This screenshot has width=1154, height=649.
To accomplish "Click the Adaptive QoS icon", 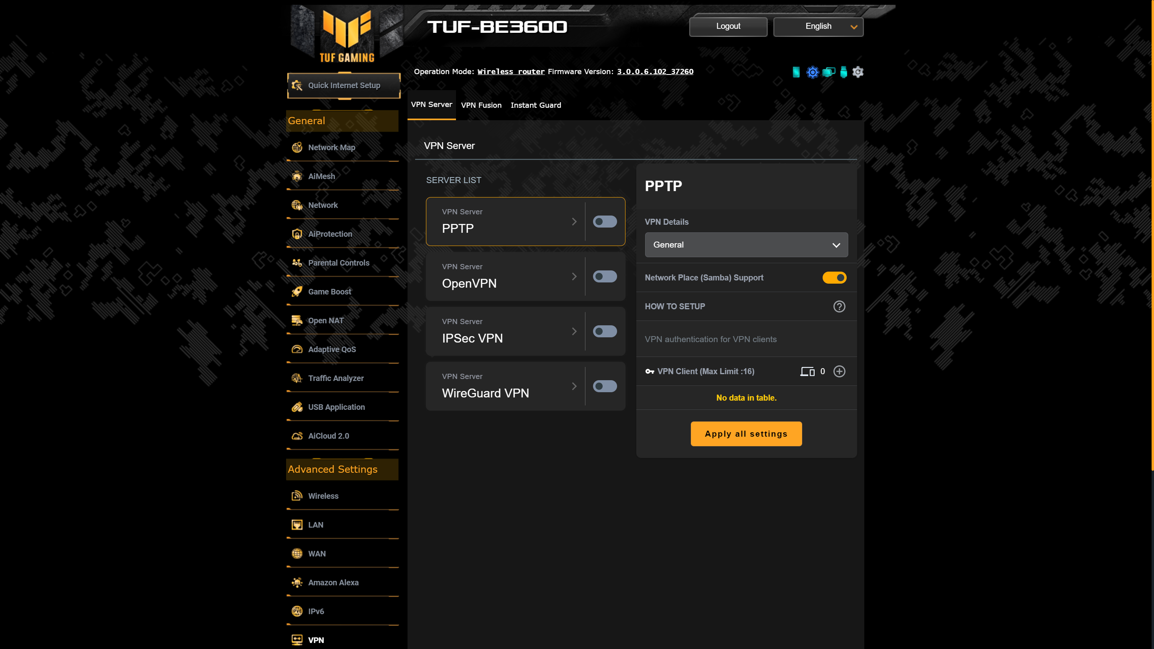I will pos(297,349).
